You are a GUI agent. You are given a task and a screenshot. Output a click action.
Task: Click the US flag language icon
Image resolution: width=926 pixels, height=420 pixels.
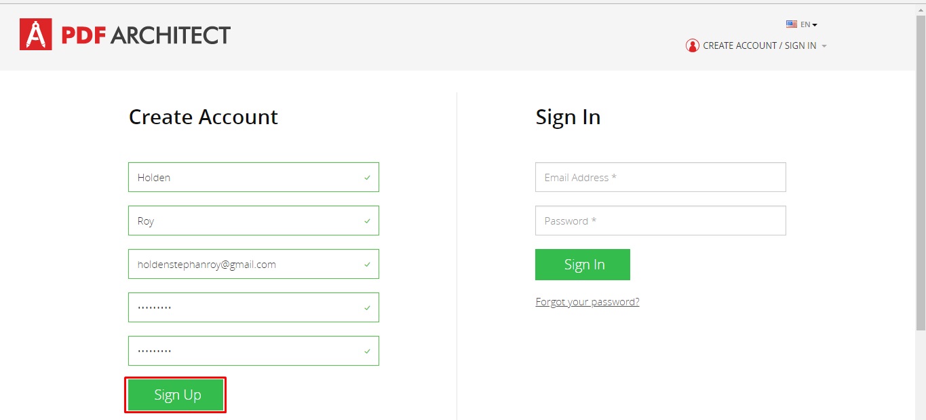click(x=791, y=24)
